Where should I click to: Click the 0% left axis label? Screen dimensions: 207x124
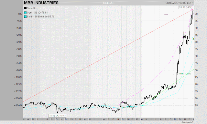pos(20,14)
